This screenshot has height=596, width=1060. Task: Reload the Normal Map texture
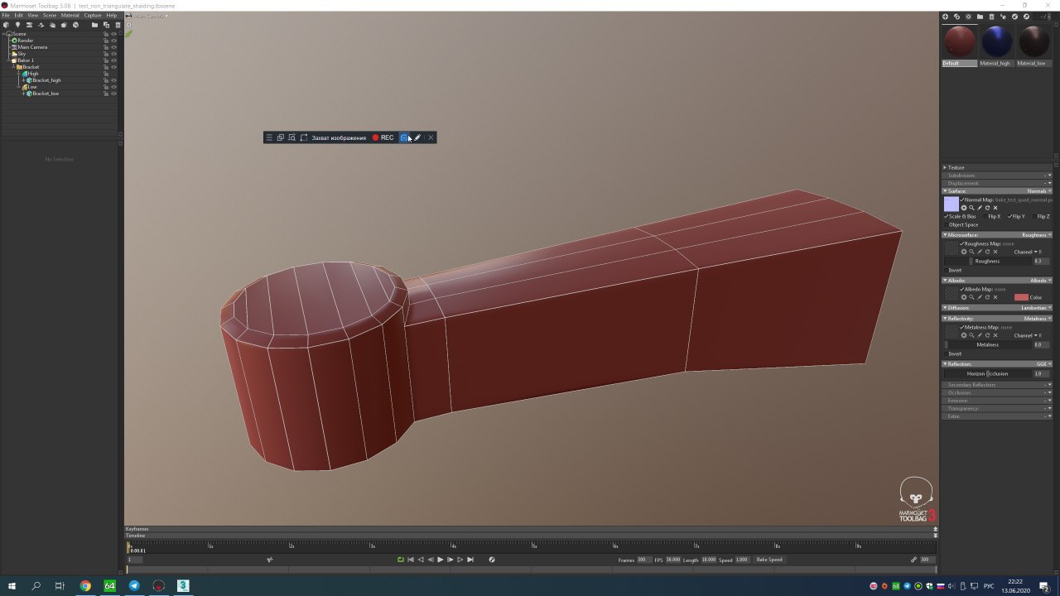click(987, 208)
